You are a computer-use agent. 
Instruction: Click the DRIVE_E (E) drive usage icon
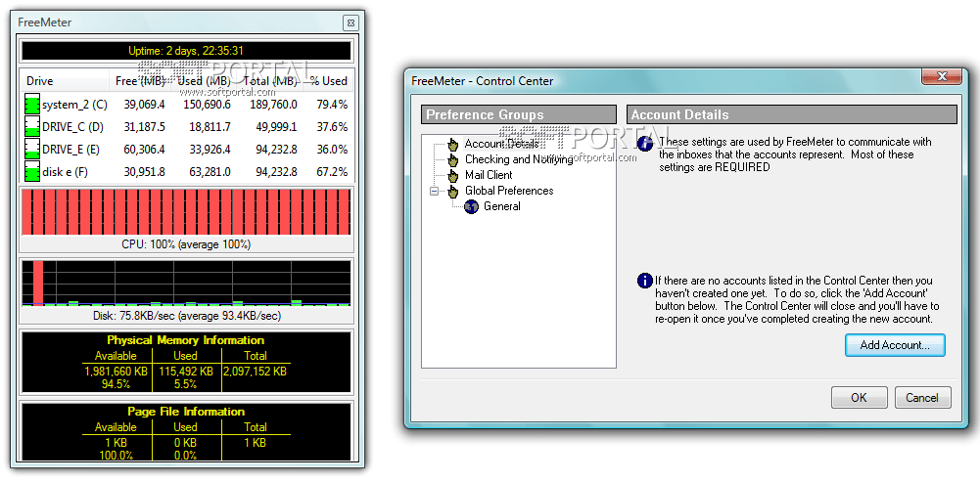pyautogui.click(x=32, y=150)
